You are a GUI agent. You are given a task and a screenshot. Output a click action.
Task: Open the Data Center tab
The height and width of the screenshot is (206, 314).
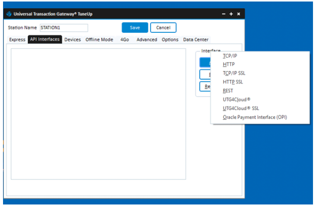[x=196, y=39]
